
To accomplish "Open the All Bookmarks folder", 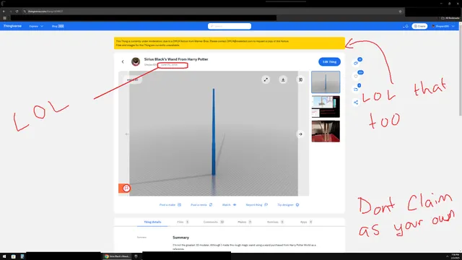I will click(450, 18).
